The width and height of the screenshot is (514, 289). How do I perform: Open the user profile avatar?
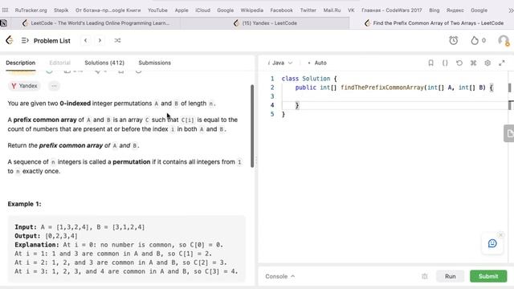click(x=504, y=41)
